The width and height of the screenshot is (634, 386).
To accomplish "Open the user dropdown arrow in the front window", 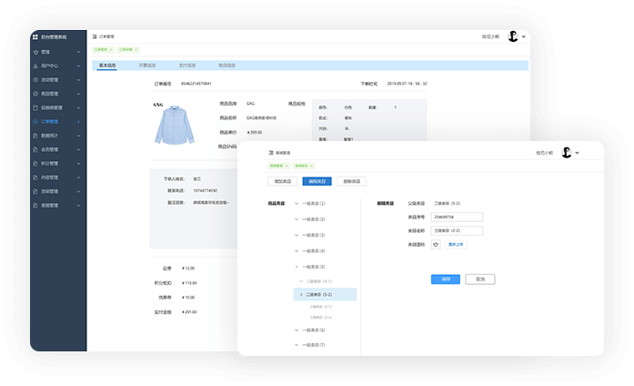I will point(578,153).
